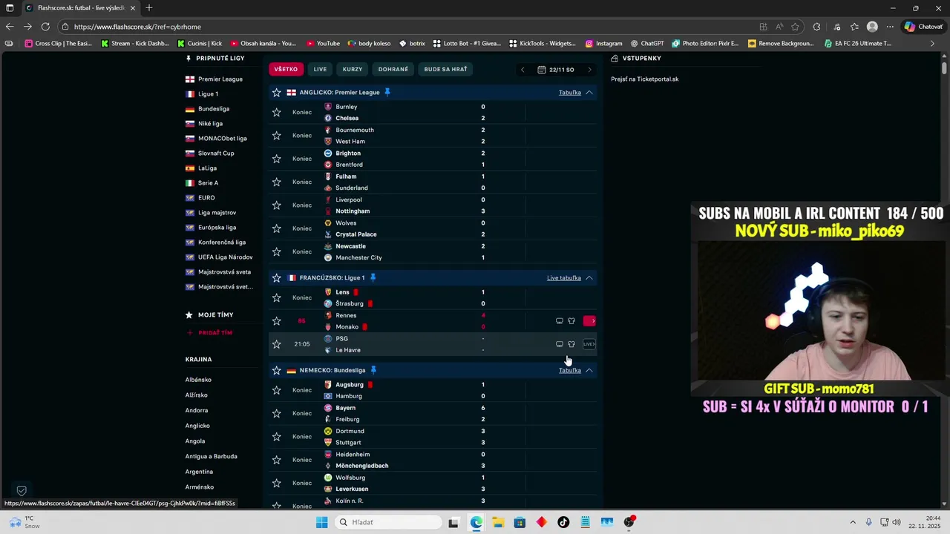Image resolution: width=950 pixels, height=534 pixels.
Task: Select Argentína in country list
Action: coord(199,472)
